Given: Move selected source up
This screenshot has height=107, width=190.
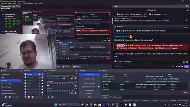Looking at the screenshot, I should pos(37,97).
